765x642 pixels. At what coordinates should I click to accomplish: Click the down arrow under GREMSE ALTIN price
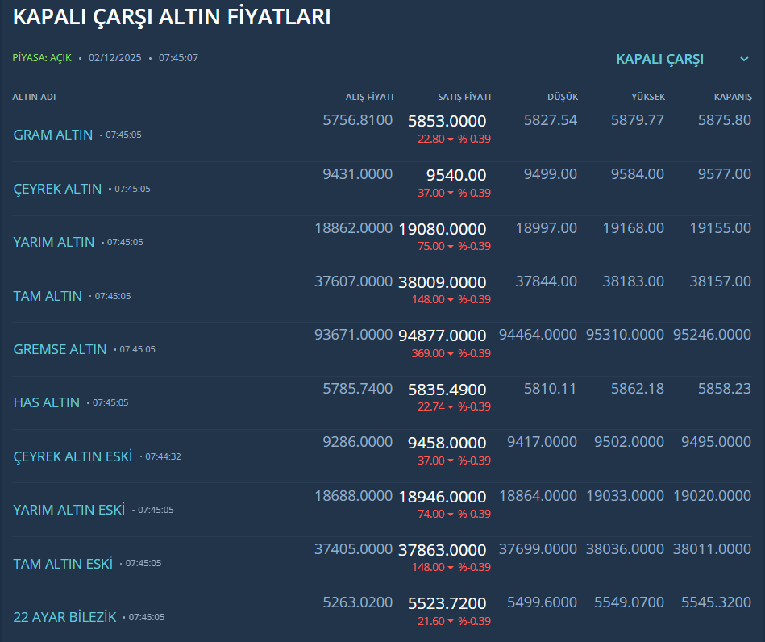pos(451,354)
